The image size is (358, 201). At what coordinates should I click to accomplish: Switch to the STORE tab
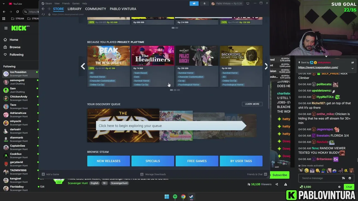tap(58, 9)
